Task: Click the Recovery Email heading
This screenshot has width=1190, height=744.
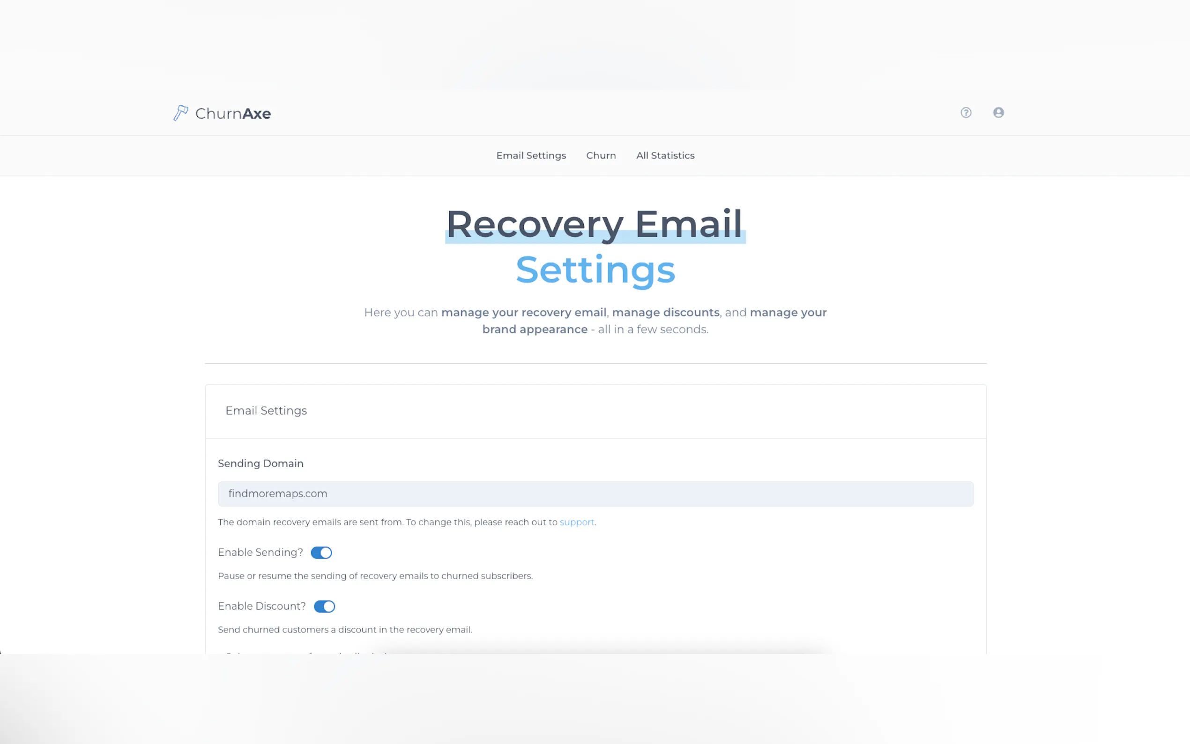Action: pyautogui.click(x=594, y=224)
